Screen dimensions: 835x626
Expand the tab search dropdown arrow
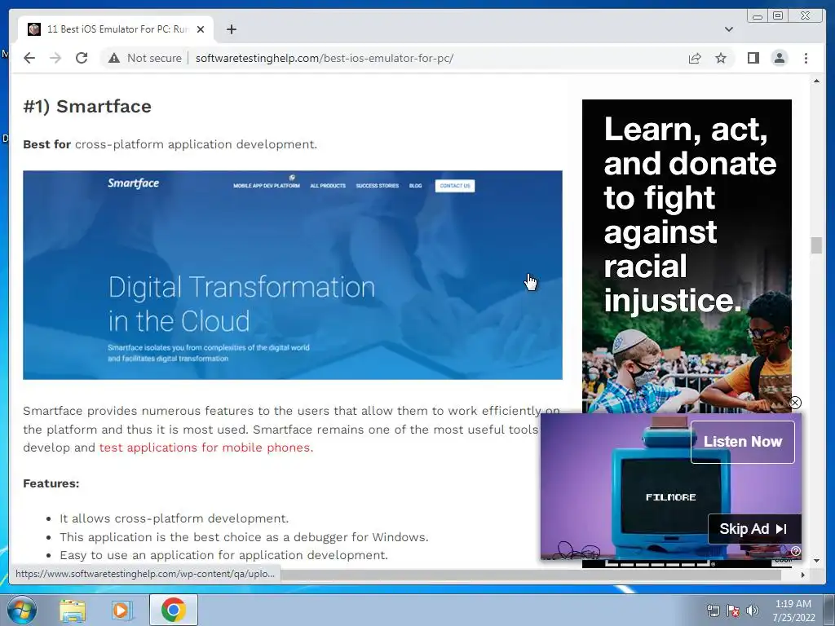[x=729, y=29]
